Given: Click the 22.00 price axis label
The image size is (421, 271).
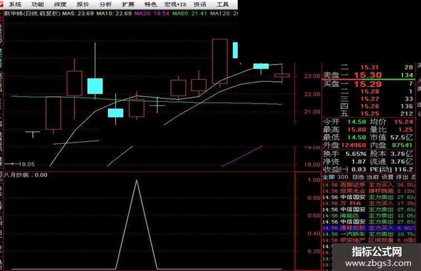Looking at the screenshot, I should pos(312,94).
